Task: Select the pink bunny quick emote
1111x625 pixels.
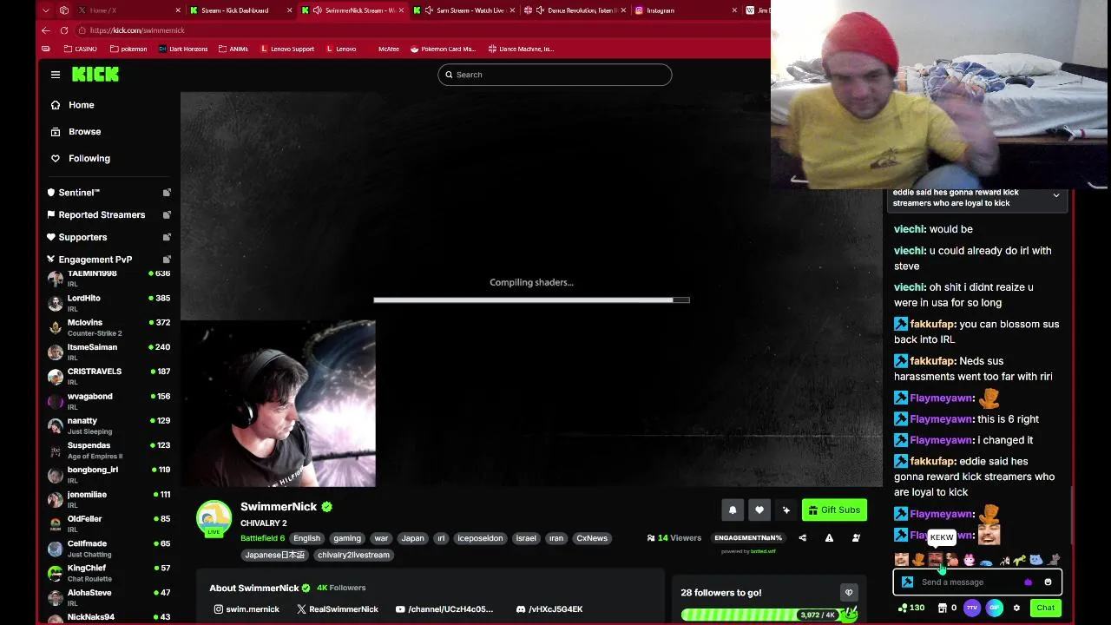Action: 969,560
